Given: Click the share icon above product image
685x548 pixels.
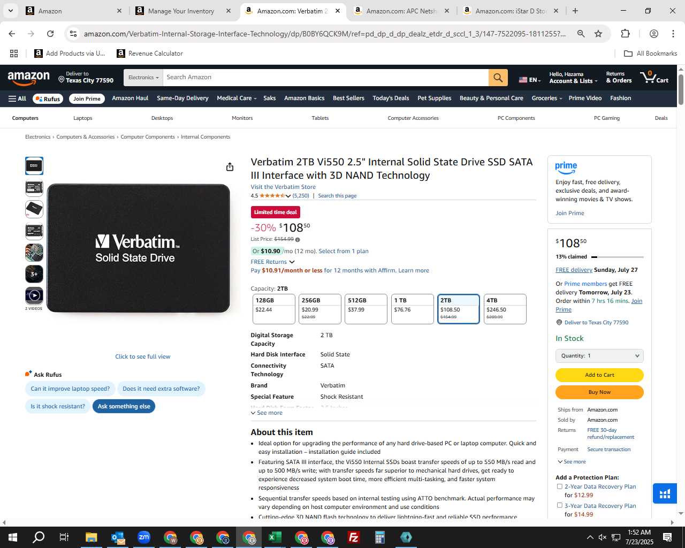Looking at the screenshot, I should click(x=230, y=167).
